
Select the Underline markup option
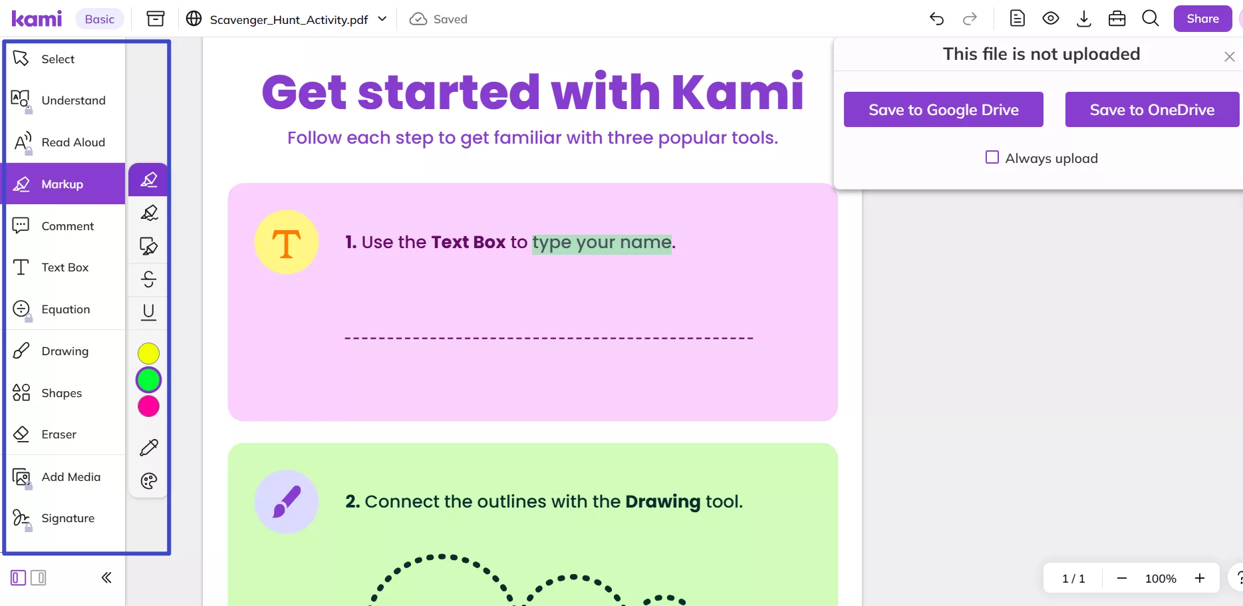point(148,313)
